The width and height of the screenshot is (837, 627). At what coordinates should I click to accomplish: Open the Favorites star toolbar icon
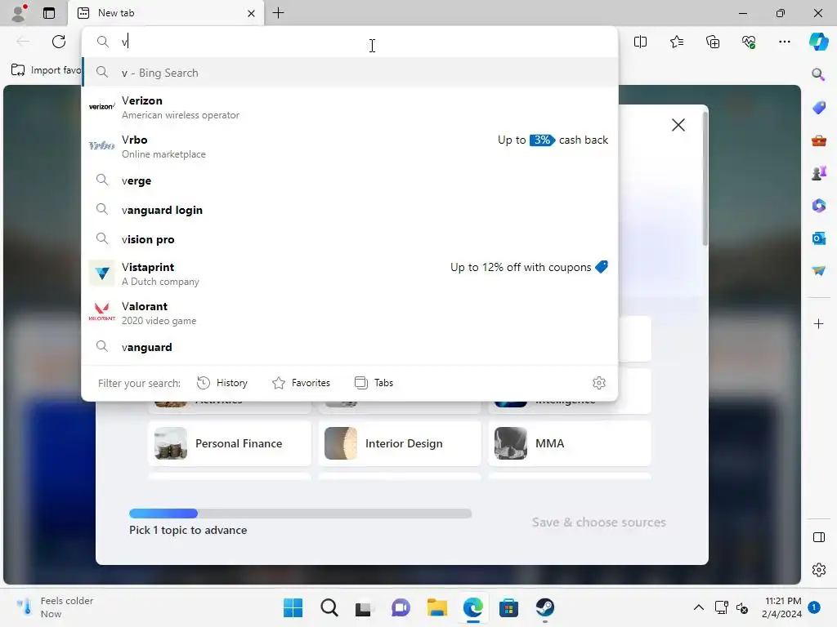pyautogui.click(x=676, y=42)
